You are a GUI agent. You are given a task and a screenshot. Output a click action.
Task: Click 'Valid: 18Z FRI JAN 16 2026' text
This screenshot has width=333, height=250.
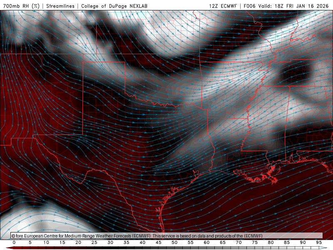(293, 6)
